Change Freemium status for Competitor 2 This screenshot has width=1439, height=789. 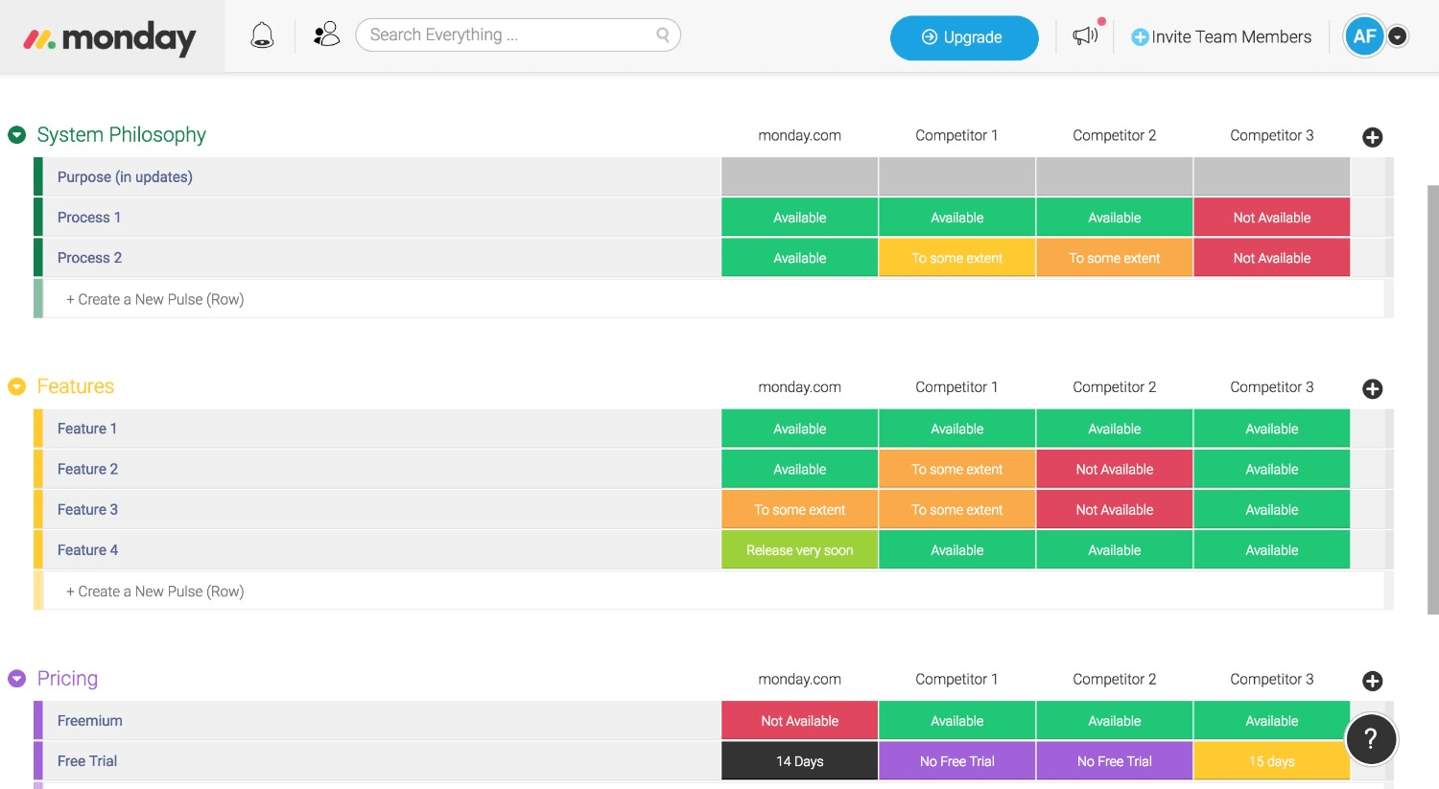point(1115,721)
